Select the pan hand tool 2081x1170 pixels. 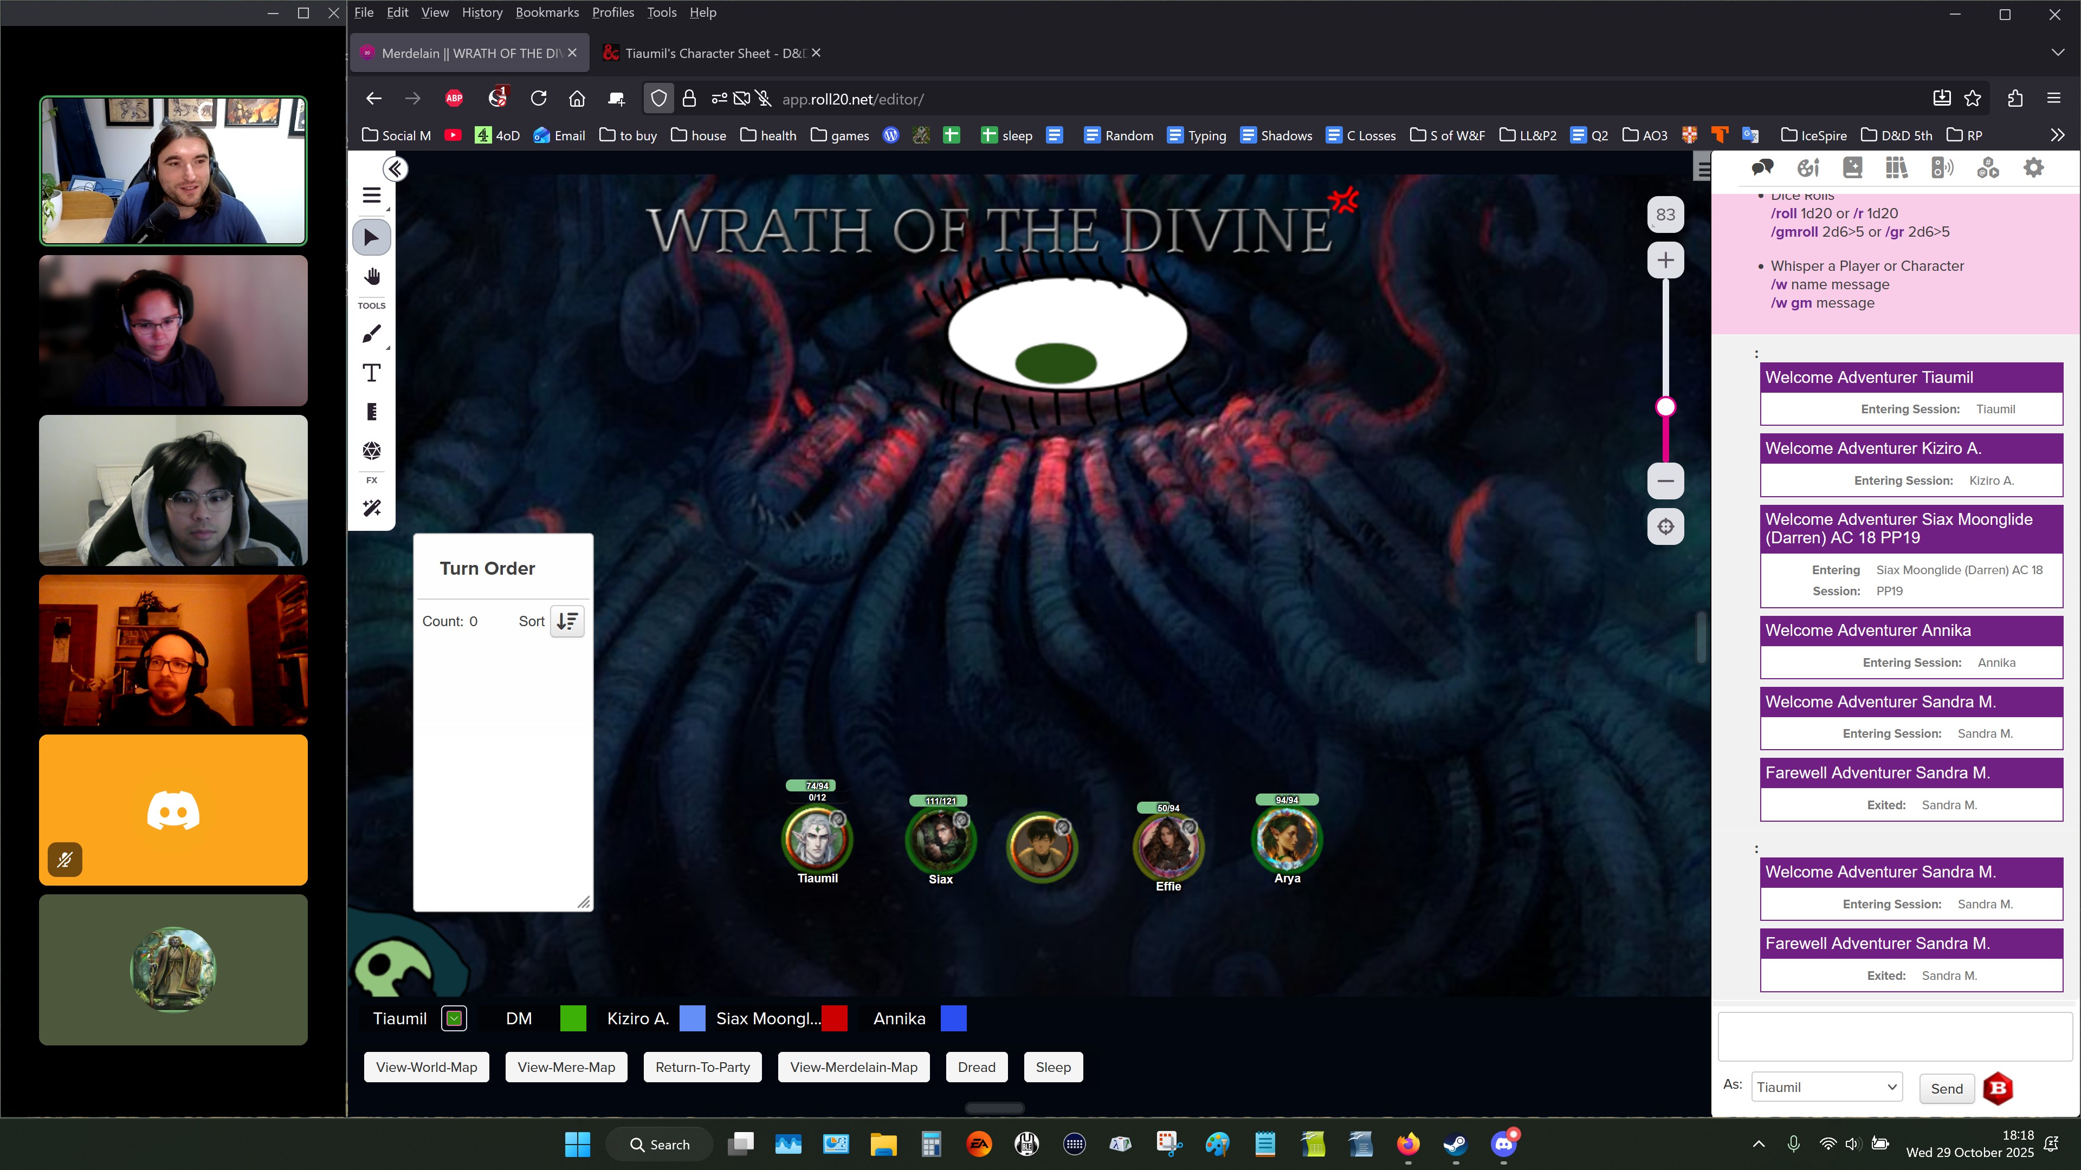(x=372, y=277)
